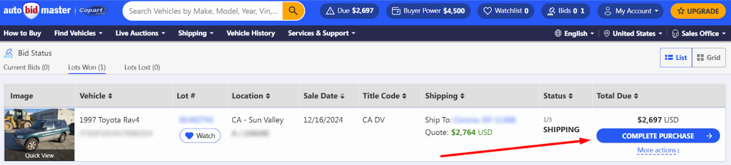Viewport: 731px width, 165px height.
Task: Expand the My Account dropdown
Action: (631, 11)
